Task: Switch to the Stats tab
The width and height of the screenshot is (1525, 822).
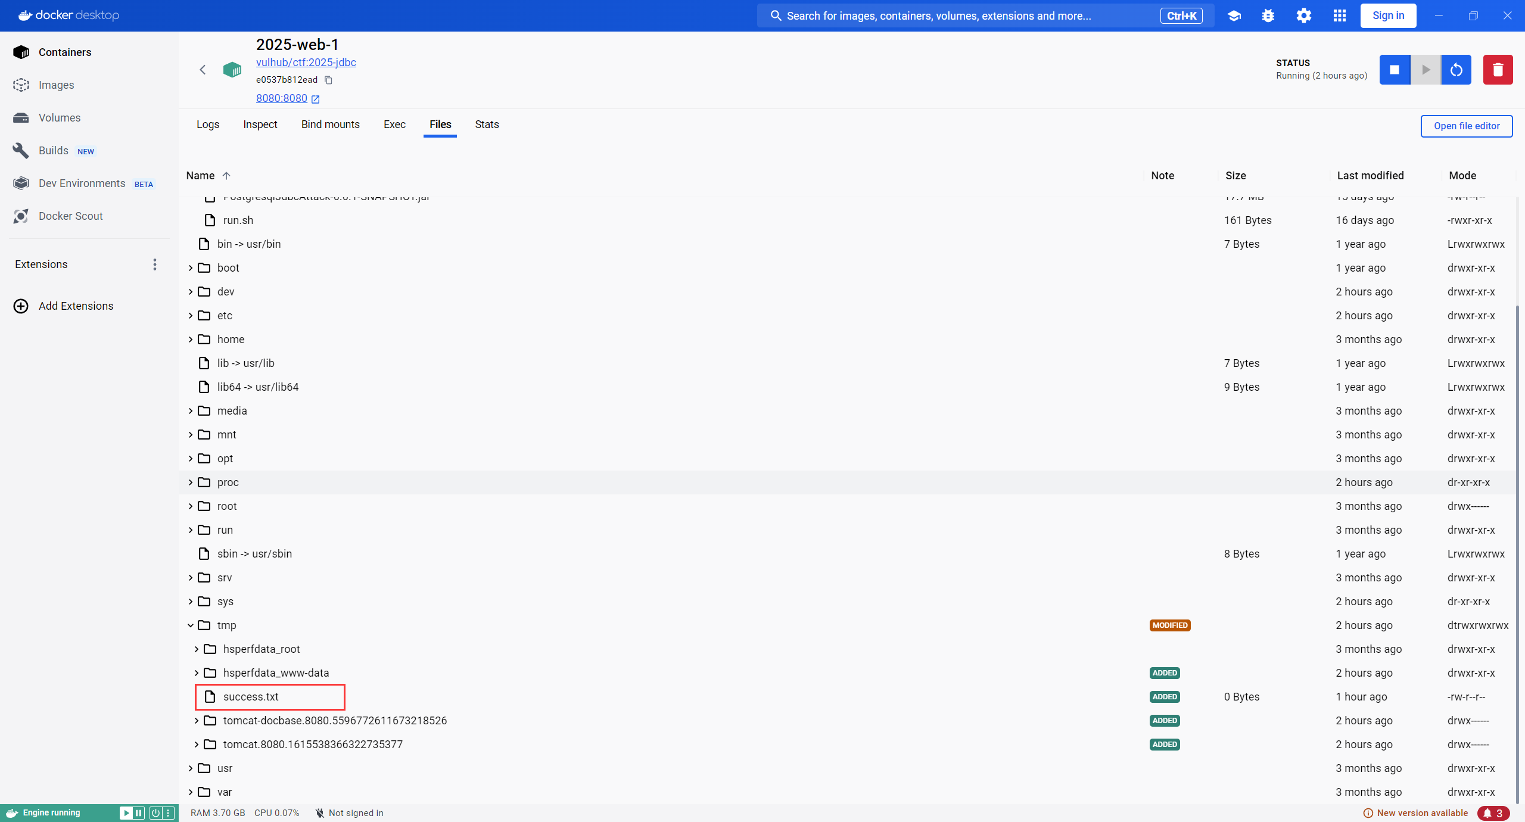Action: tap(487, 124)
